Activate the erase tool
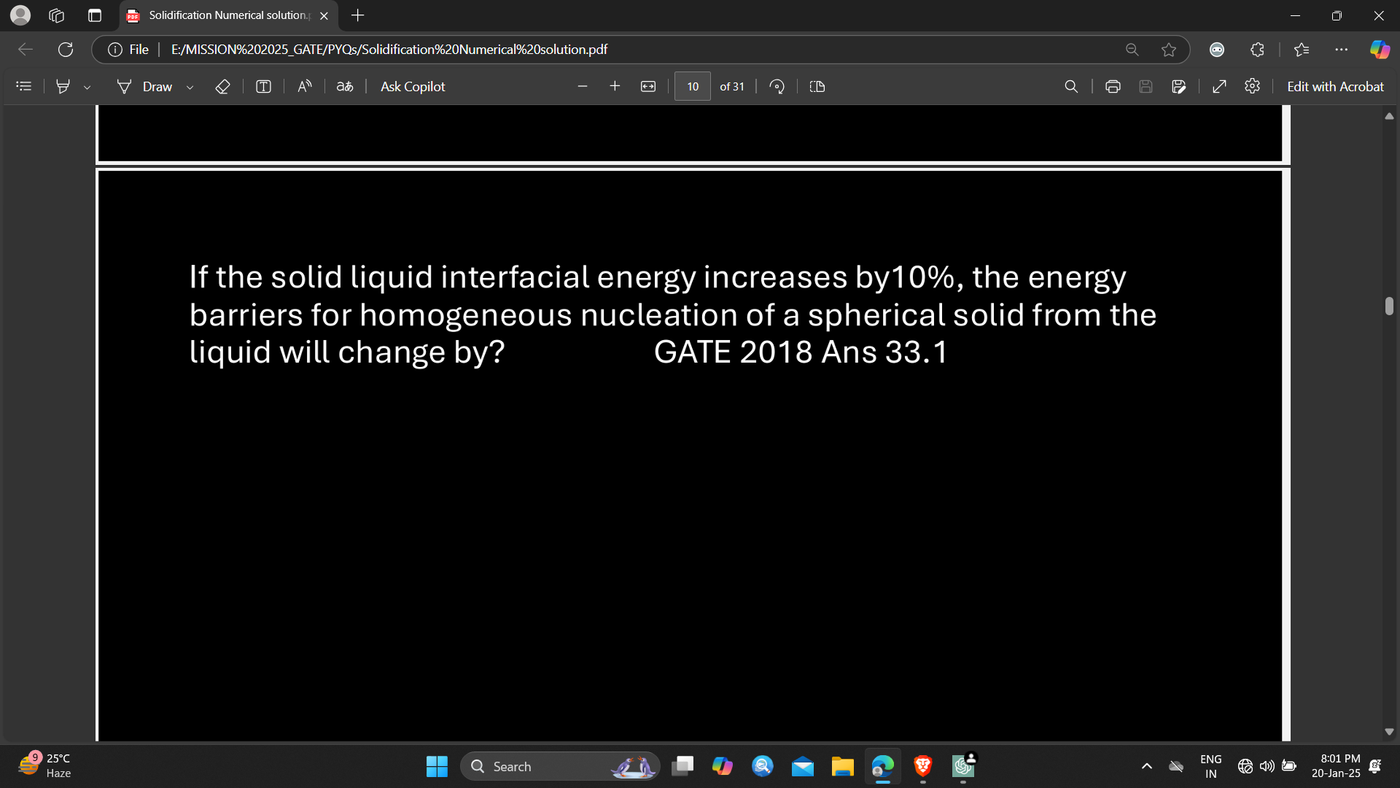 click(223, 86)
